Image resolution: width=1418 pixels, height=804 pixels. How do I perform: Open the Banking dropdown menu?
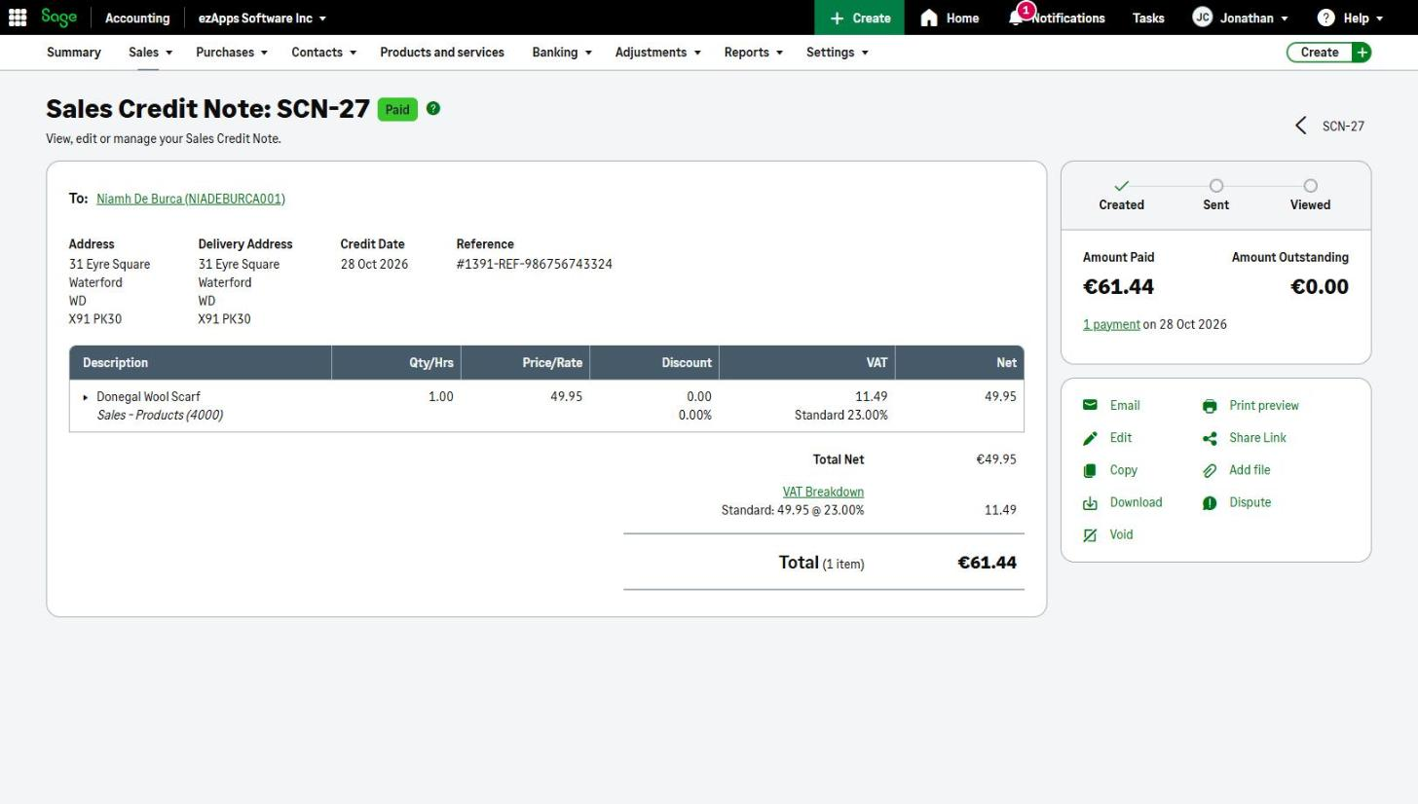click(562, 53)
